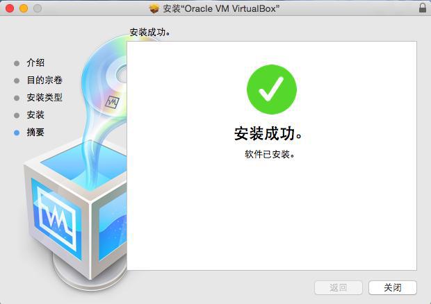Click the green success checkmark icon
The width and height of the screenshot is (431, 304).
pyautogui.click(x=272, y=89)
